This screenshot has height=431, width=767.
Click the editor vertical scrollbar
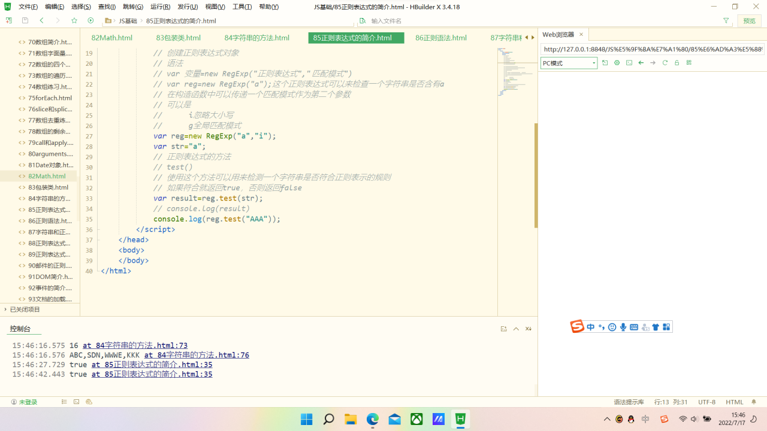(x=536, y=175)
